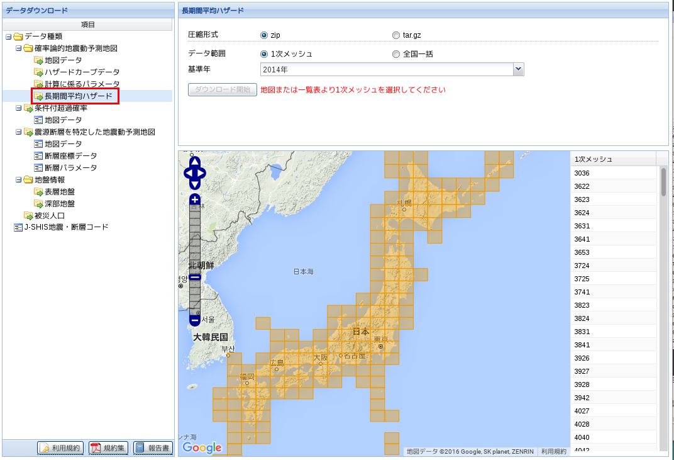This screenshot has width=674, height=460.
Task: Select mesh 3942 in list
Action: coord(614,398)
